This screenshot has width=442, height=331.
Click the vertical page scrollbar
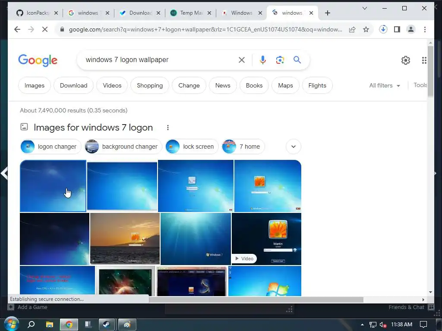(430, 72)
